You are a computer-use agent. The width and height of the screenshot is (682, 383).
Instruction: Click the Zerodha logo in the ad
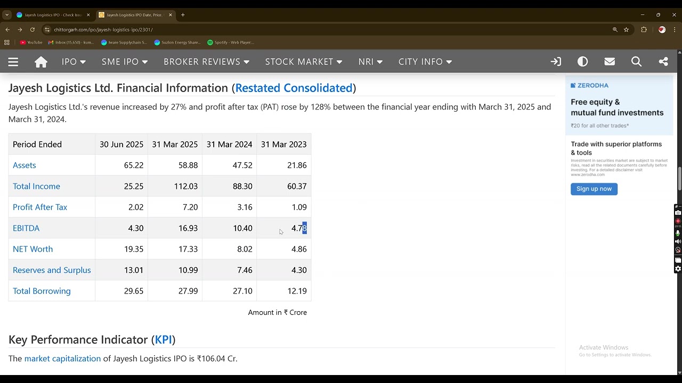point(589,85)
